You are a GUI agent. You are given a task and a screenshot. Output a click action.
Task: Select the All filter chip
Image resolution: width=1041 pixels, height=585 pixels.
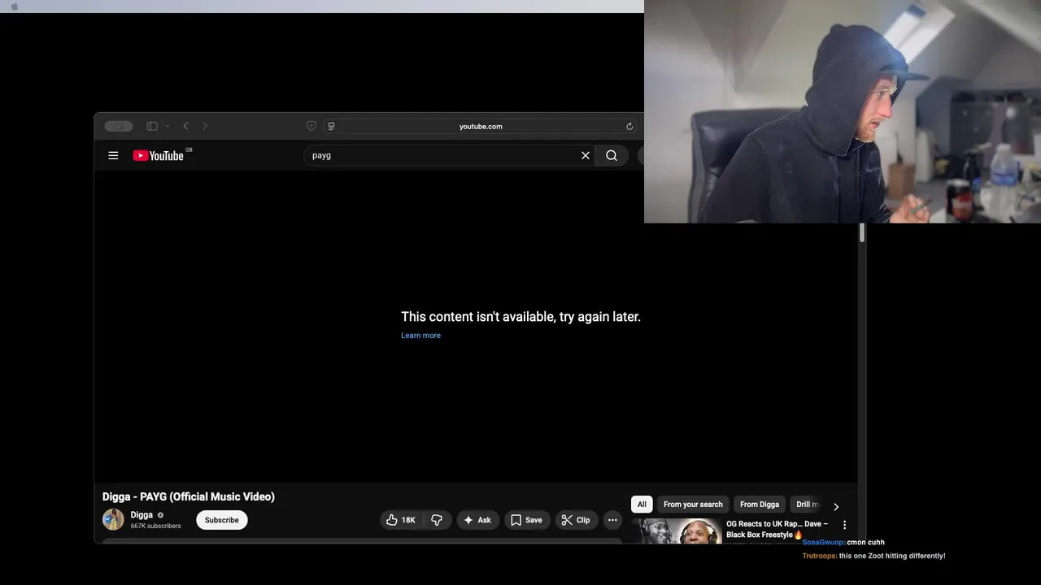pos(642,505)
